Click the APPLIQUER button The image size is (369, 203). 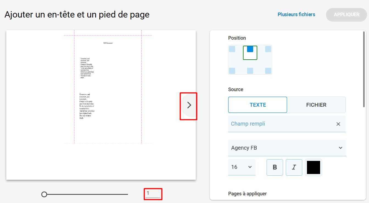point(346,15)
